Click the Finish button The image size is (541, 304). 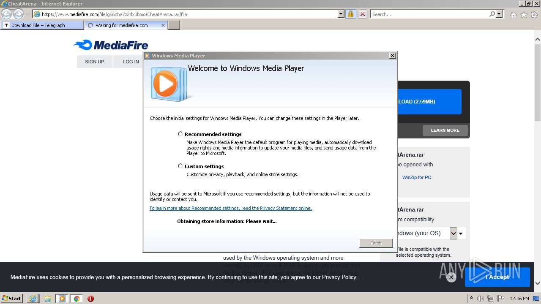click(376, 243)
